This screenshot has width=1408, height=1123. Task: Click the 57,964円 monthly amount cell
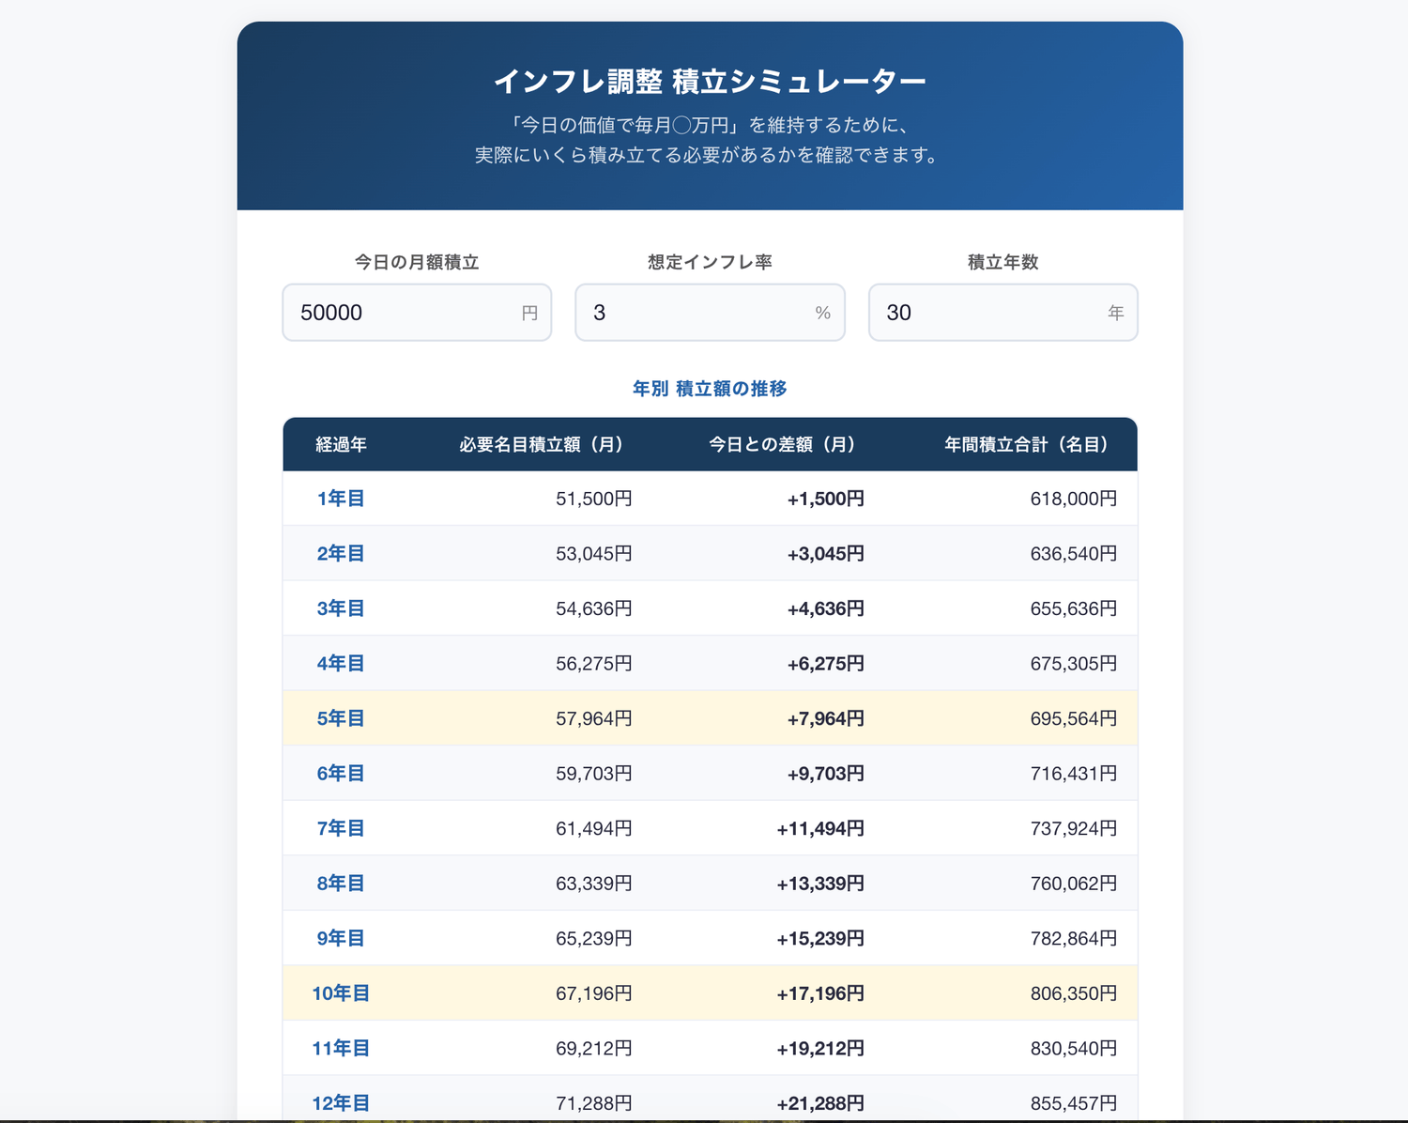click(x=594, y=718)
